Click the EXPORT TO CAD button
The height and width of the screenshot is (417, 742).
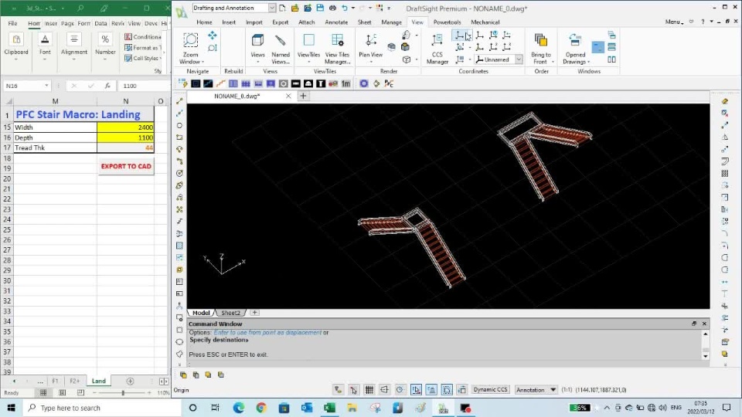126,167
